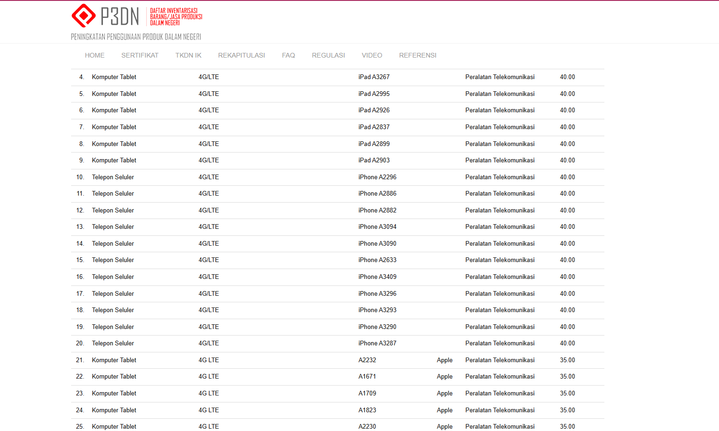The height and width of the screenshot is (431, 719).
Task: Navigate to the REGULASI menu
Action: 328,55
